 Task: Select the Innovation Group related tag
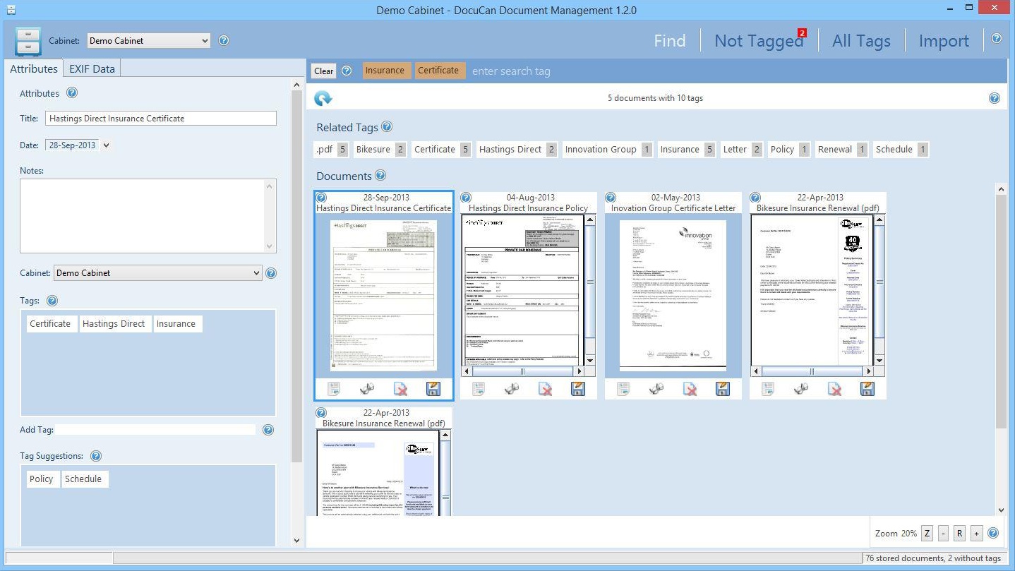[x=608, y=150]
